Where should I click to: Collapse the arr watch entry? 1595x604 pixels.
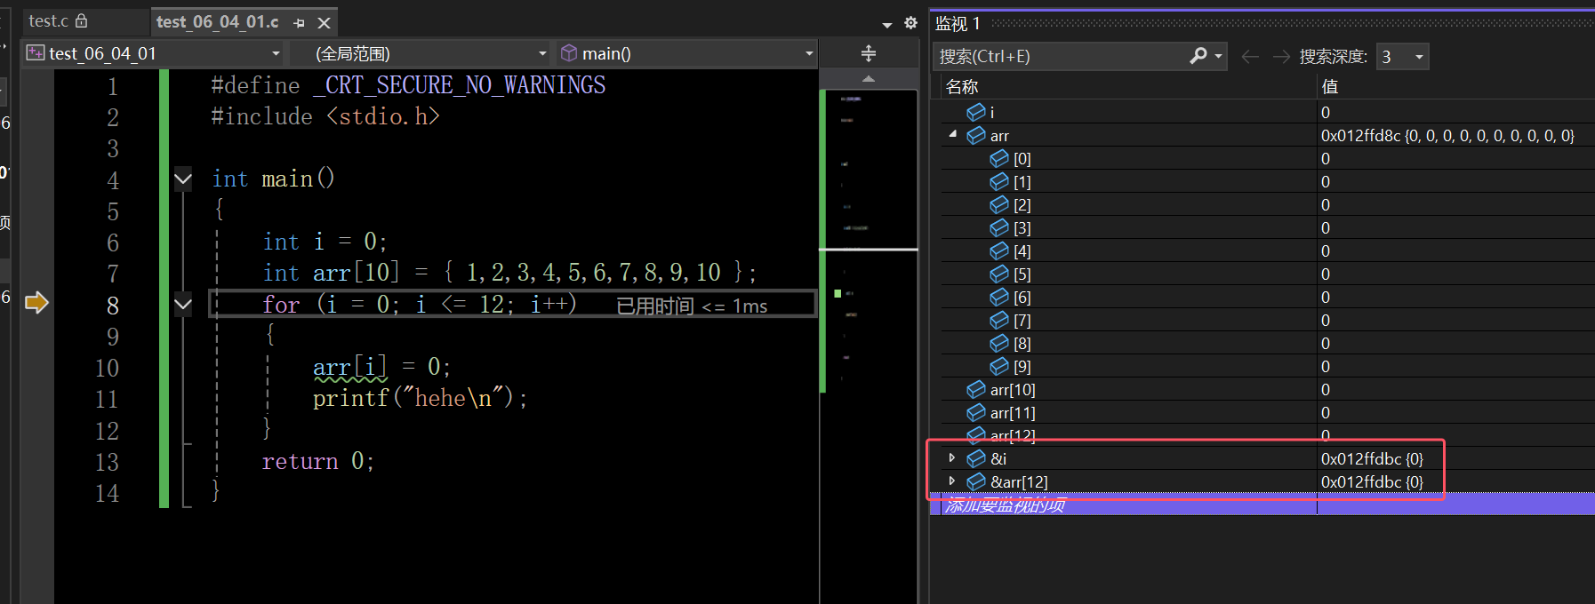pos(953,135)
